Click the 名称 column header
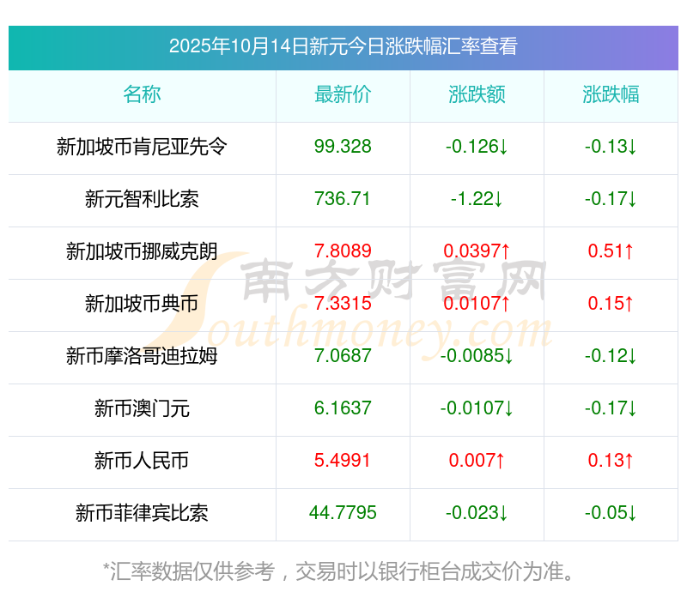Viewport: 687px width, 598px height. [x=142, y=94]
